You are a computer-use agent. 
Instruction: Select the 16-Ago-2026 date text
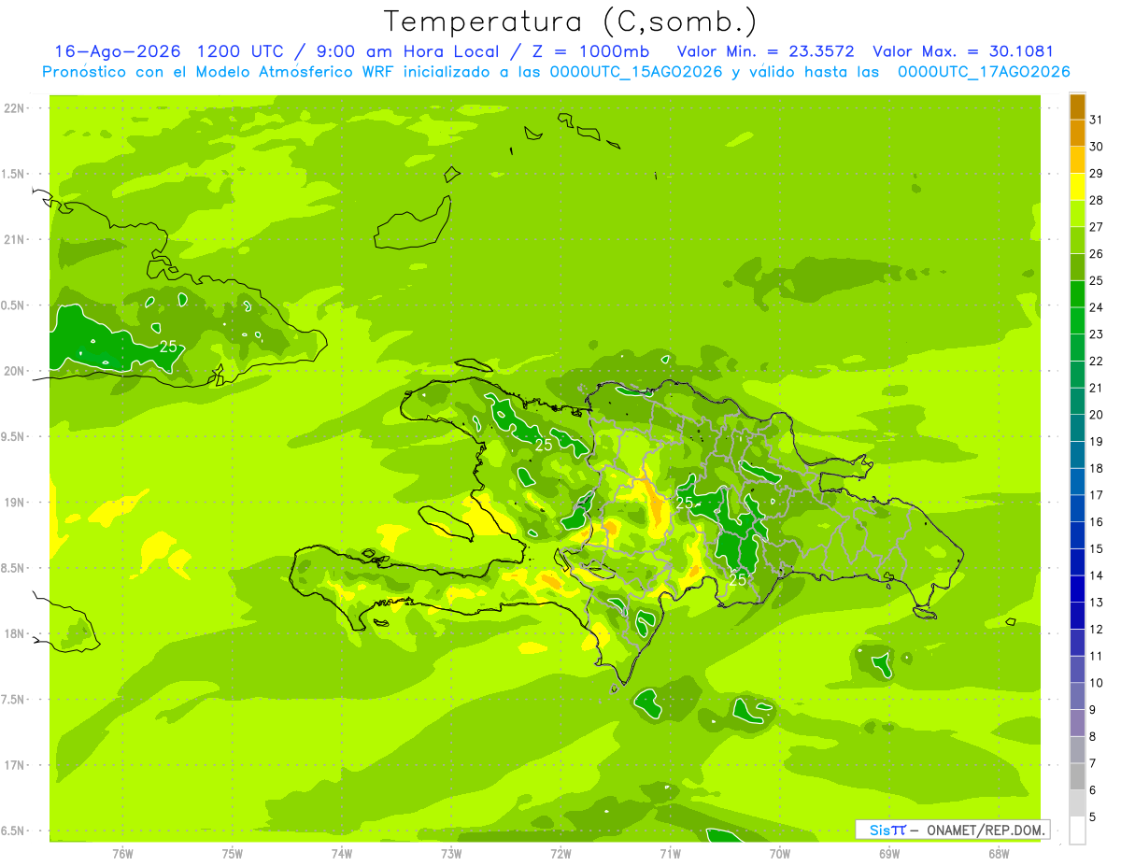click(x=116, y=51)
